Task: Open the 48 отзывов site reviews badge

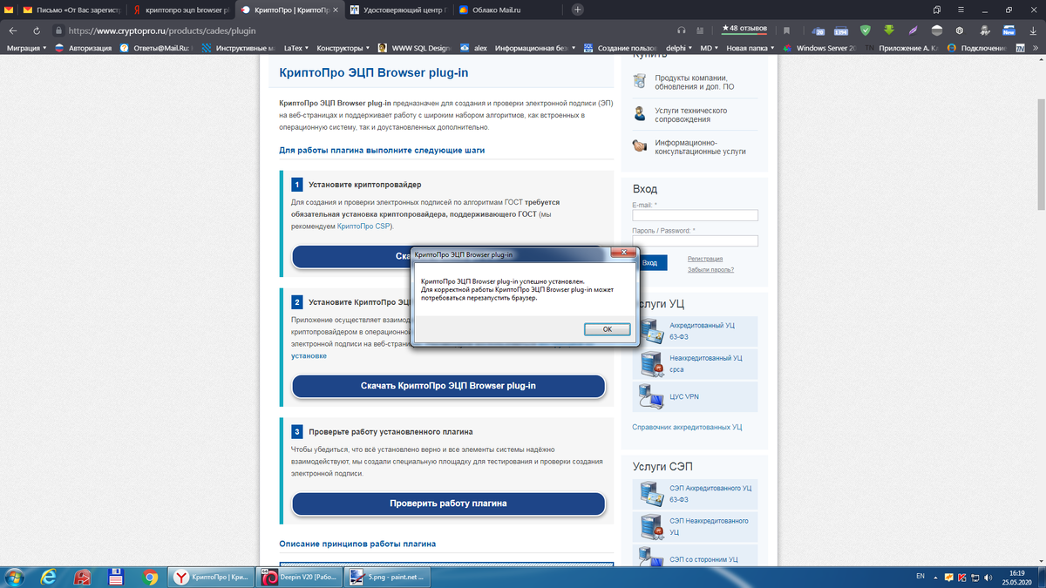Action: click(746, 30)
